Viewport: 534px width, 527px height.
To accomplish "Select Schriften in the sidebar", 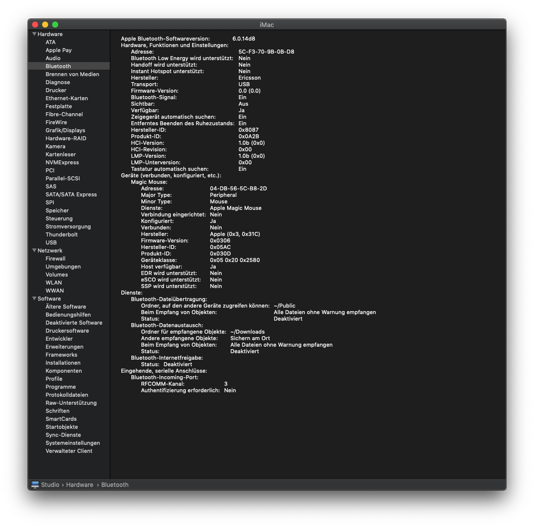I will (x=58, y=411).
